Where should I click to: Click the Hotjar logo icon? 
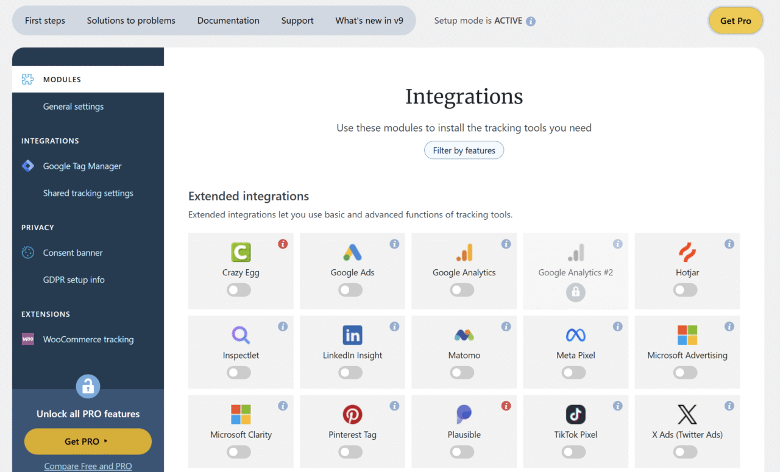[687, 252]
